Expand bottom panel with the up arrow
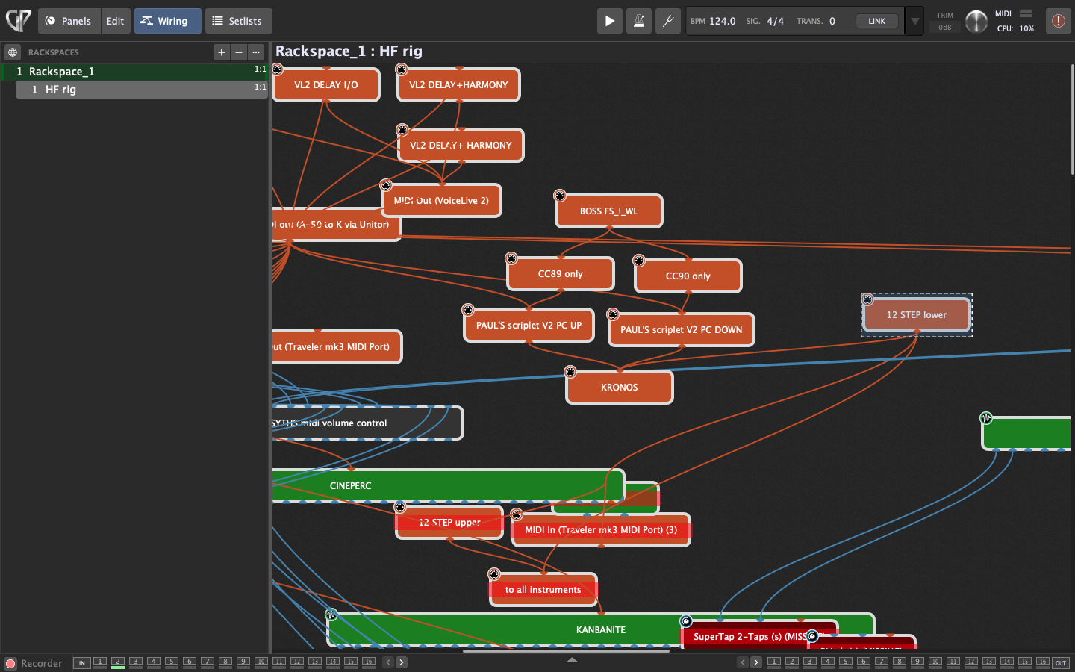Image resolution: width=1075 pixels, height=672 pixels. pyautogui.click(x=572, y=660)
